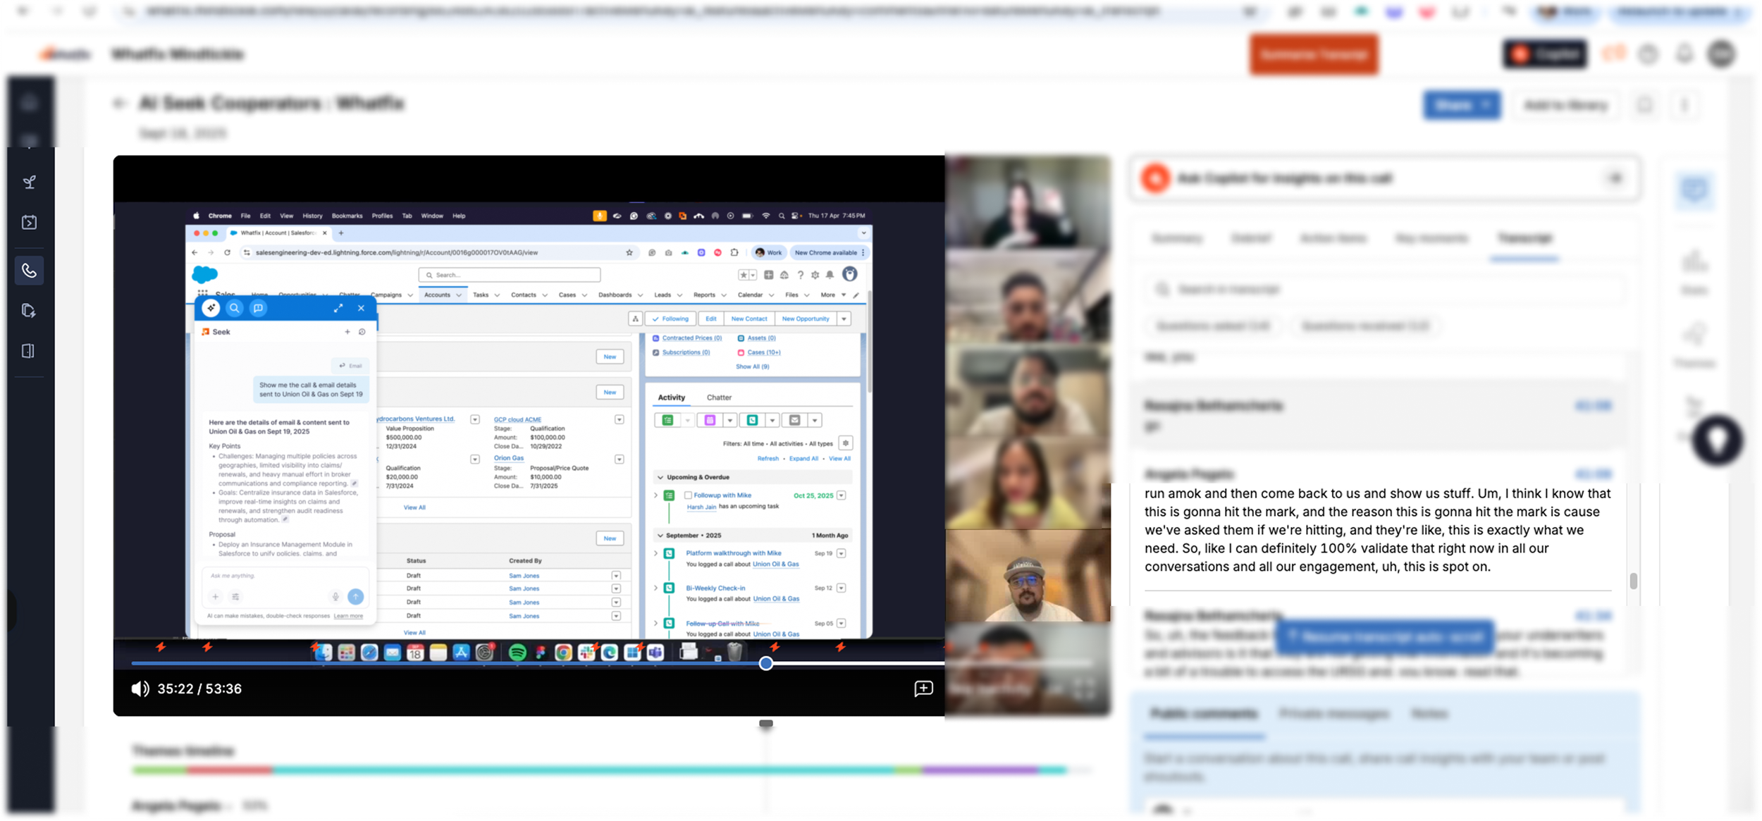1762x821 pixels.
Task: Open the calendar sessions sidebar icon
Action: (x=29, y=223)
